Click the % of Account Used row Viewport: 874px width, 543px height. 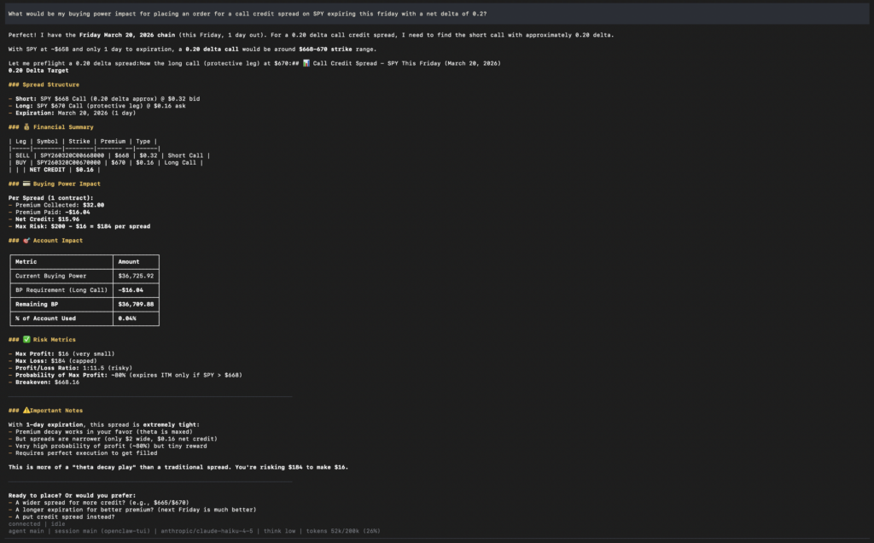(x=84, y=318)
